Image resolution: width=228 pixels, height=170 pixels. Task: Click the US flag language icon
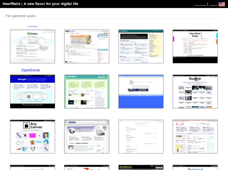pos(222,4)
